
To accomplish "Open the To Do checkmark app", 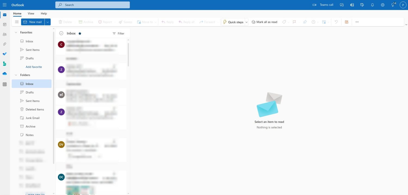I will pyautogui.click(x=5, y=54).
